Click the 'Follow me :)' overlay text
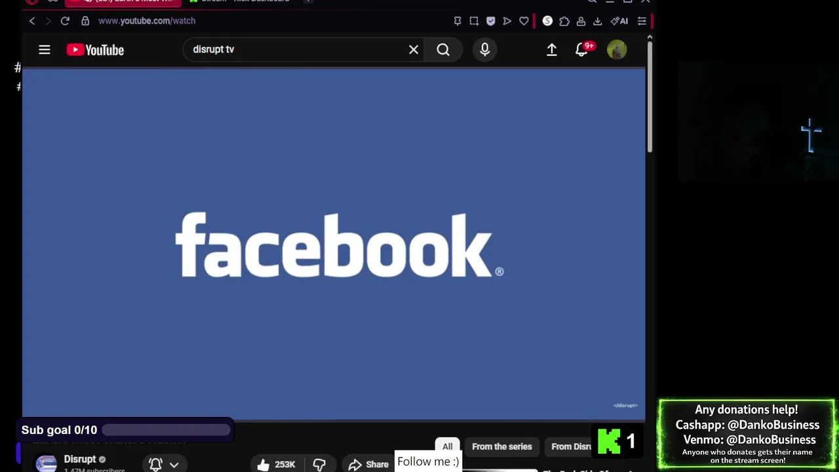839x472 pixels. point(428,462)
